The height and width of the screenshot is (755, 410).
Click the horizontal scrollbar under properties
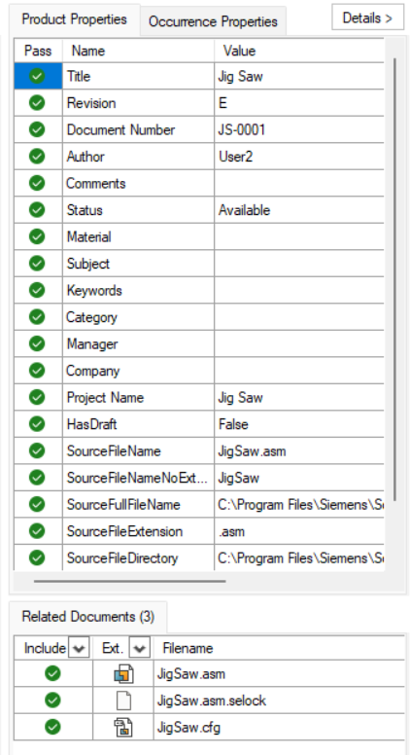point(130,581)
